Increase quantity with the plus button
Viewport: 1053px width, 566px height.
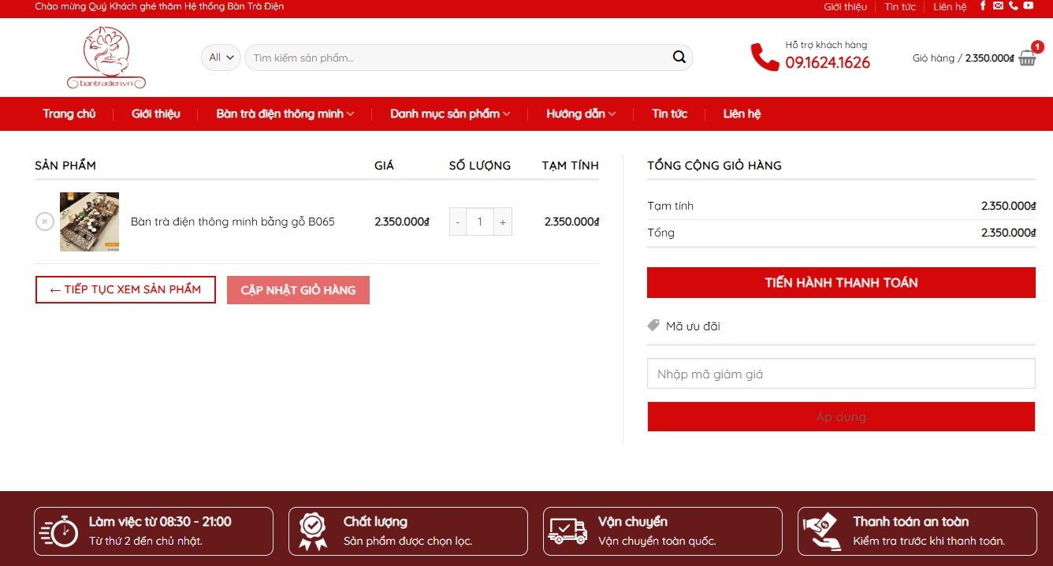pyautogui.click(x=502, y=222)
